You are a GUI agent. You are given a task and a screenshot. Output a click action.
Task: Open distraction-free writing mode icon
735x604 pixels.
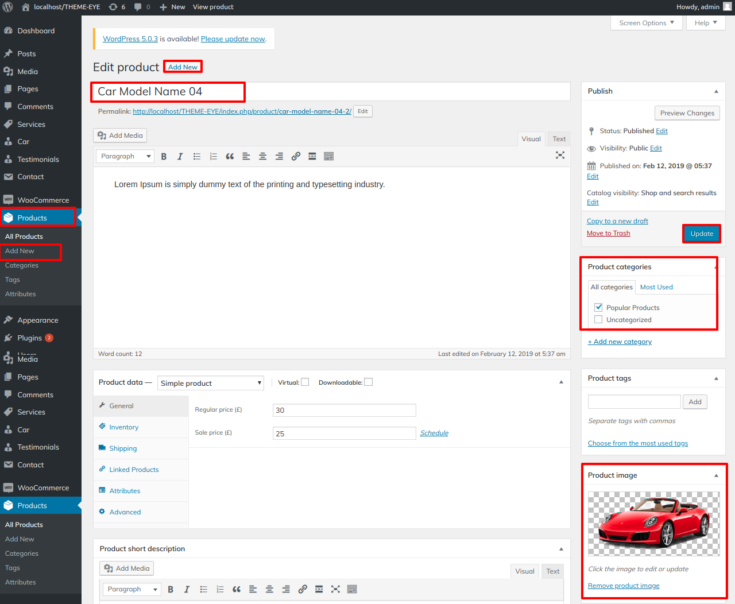560,155
